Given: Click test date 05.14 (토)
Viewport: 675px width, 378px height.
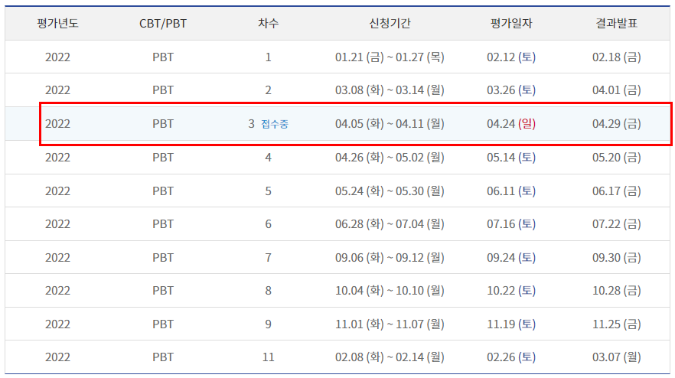Looking at the screenshot, I should pyautogui.click(x=511, y=158).
